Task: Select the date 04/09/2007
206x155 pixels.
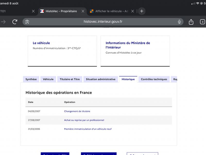Action: (x=34, y=111)
